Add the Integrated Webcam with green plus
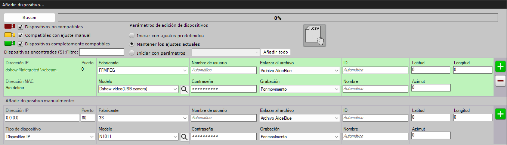The image size is (507, 145). [500, 67]
